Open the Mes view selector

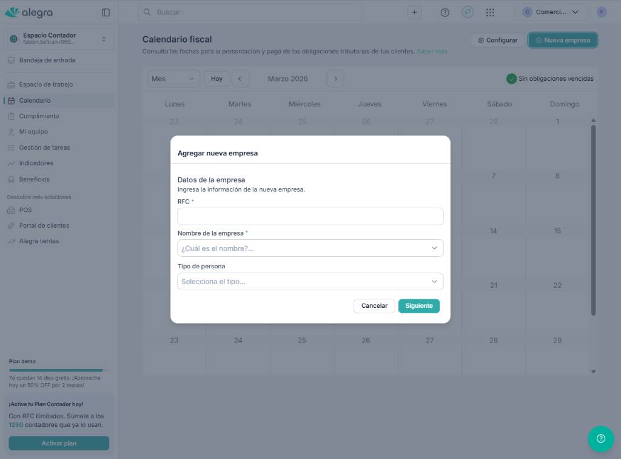tap(173, 78)
